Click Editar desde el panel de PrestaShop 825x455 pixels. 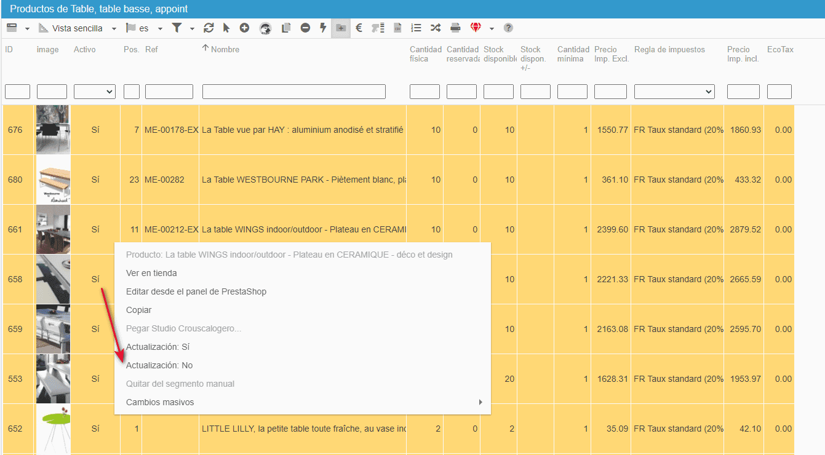(x=196, y=291)
